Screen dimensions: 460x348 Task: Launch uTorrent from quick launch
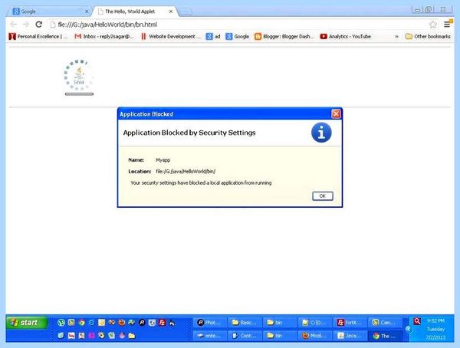61,323
